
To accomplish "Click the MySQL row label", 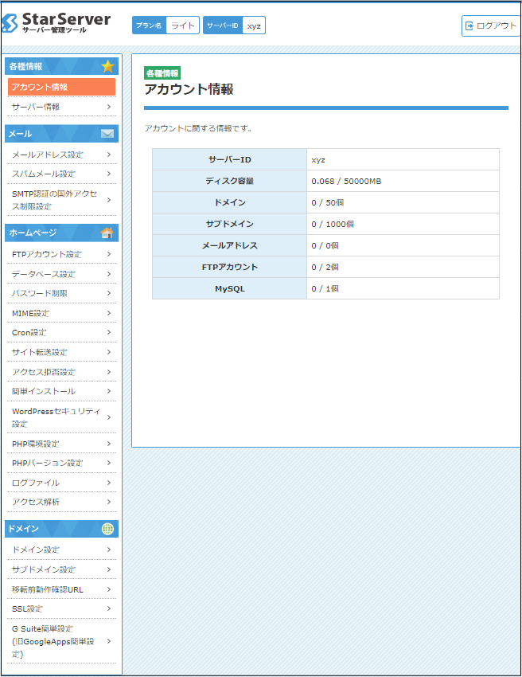I will click(229, 288).
